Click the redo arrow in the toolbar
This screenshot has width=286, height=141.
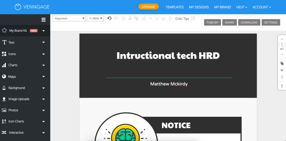116,18
